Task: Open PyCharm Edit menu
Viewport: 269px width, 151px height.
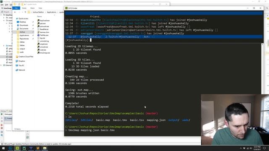Action: point(6,5)
